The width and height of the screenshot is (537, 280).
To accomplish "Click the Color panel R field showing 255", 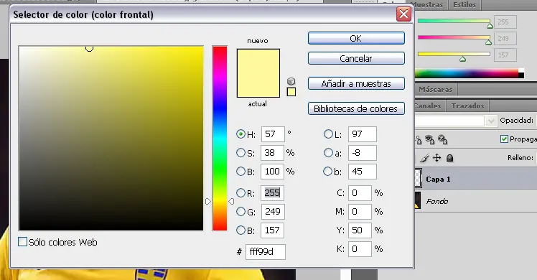I will click(x=505, y=22).
